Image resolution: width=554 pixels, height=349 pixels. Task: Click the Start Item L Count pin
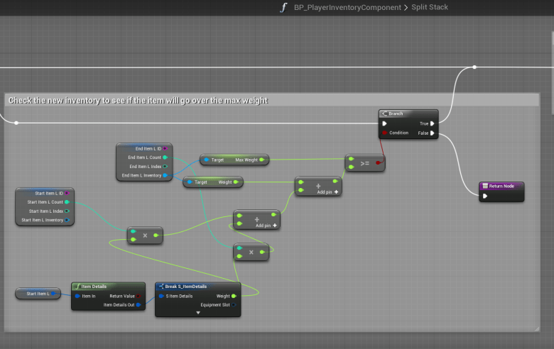[x=67, y=202]
